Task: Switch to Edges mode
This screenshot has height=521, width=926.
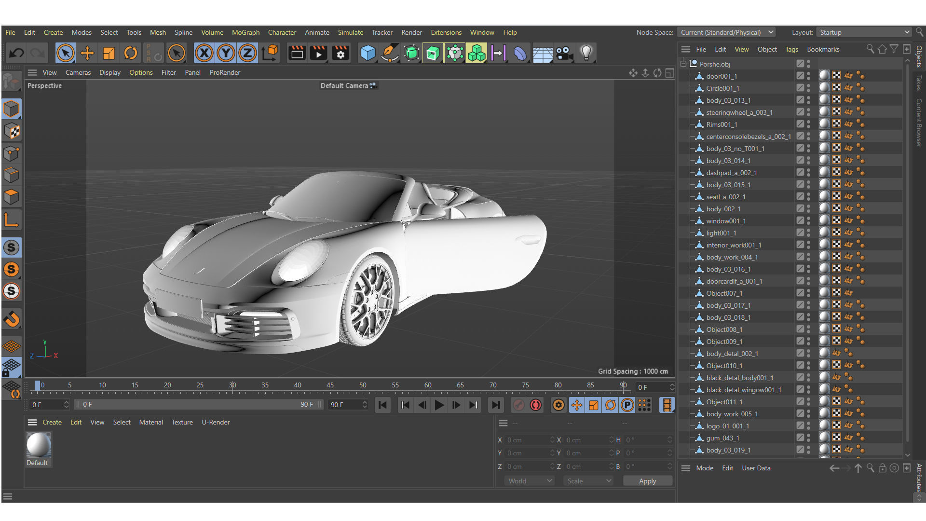Action: (12, 175)
